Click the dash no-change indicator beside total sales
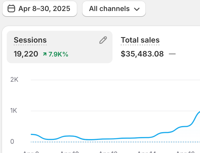The height and width of the screenshot is (153, 200). tap(172, 54)
